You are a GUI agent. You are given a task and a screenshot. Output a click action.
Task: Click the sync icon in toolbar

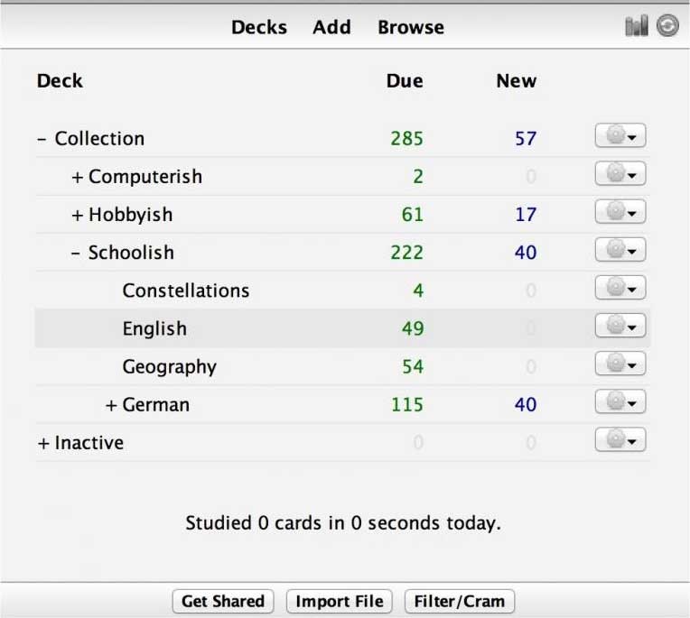[x=667, y=27]
